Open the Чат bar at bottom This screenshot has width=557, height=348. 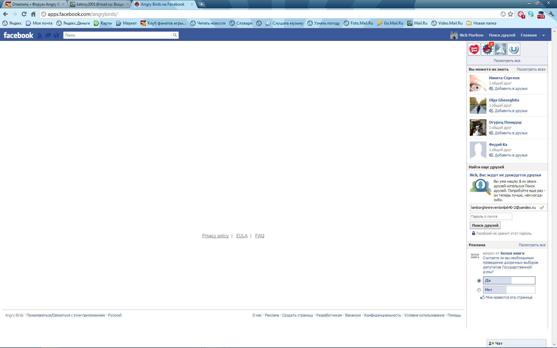516,343
